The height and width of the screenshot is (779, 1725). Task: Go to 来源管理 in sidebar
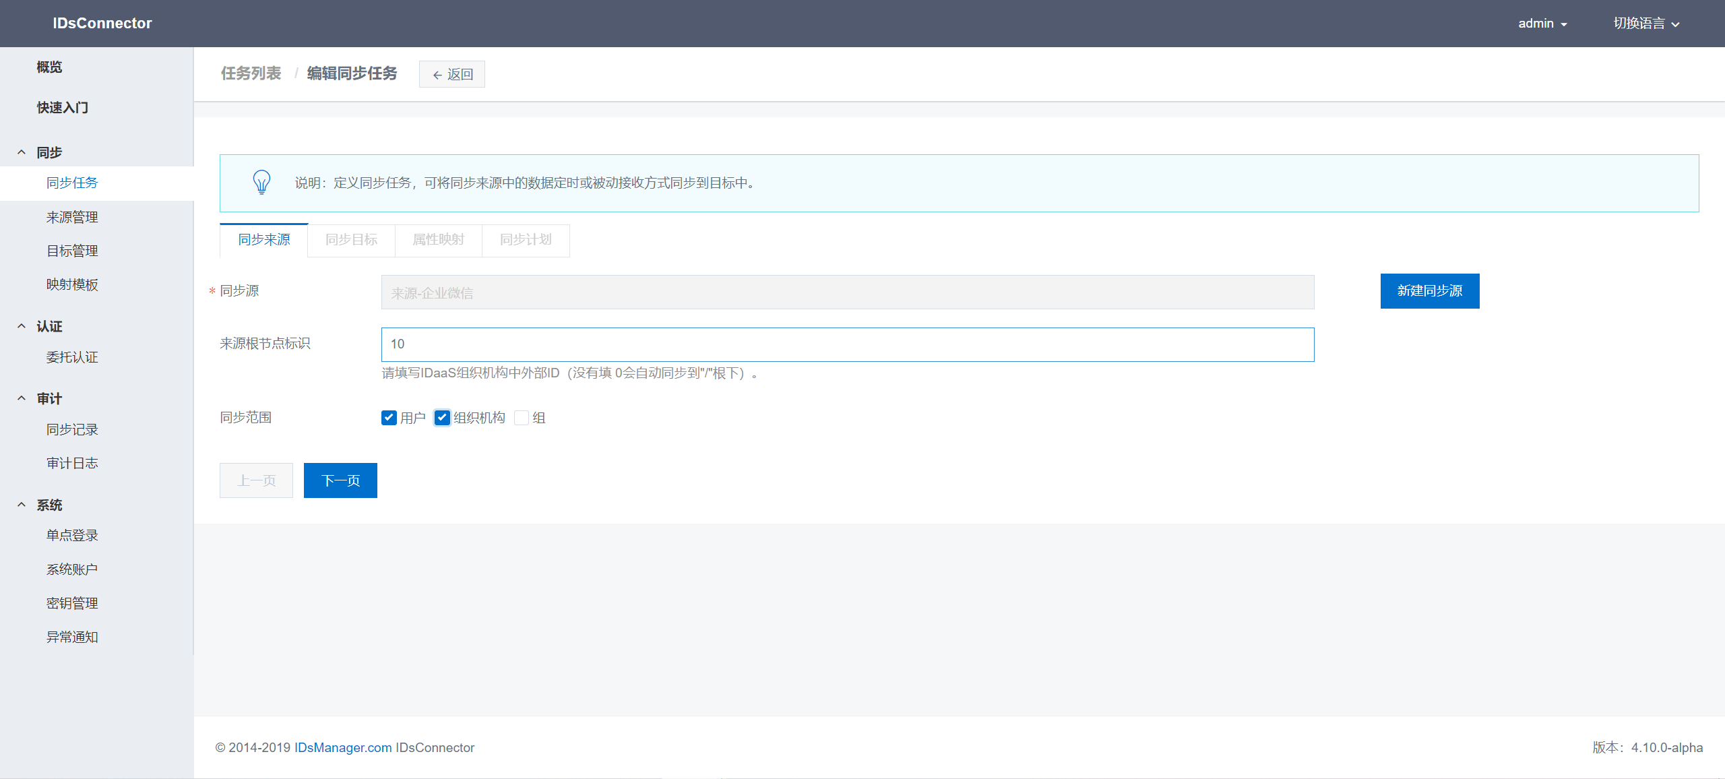(x=72, y=217)
